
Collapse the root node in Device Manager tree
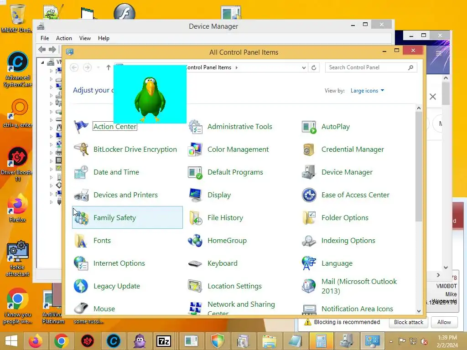[42, 62]
